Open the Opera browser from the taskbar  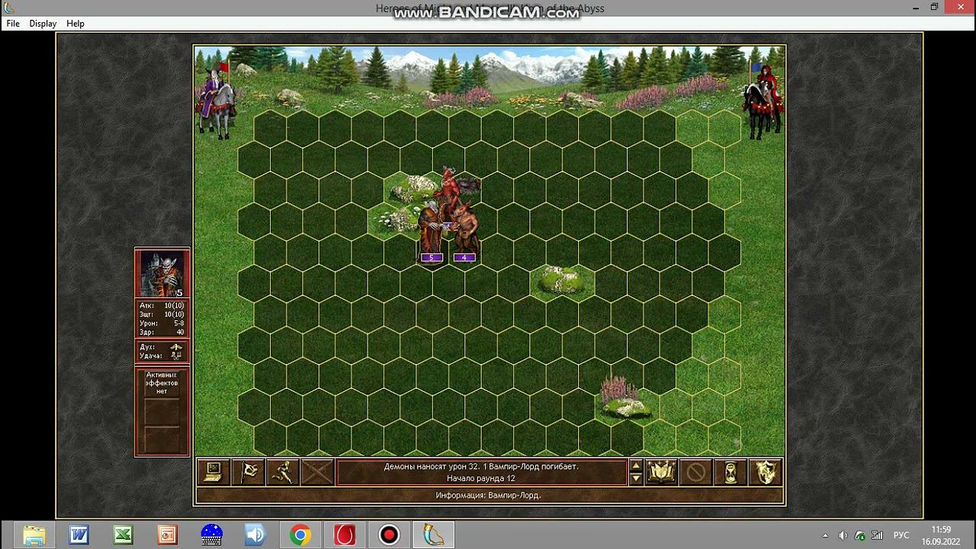(x=345, y=535)
